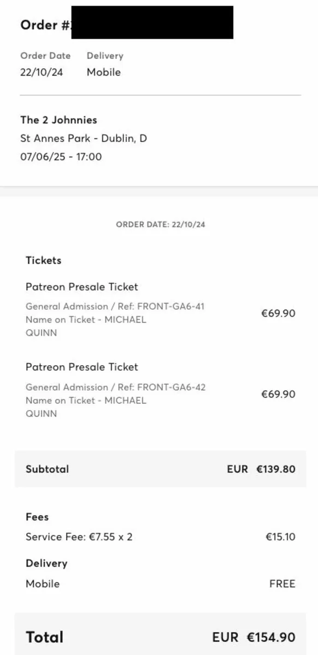
Task: Click the service fee amount €15.10
Action: [x=280, y=537]
